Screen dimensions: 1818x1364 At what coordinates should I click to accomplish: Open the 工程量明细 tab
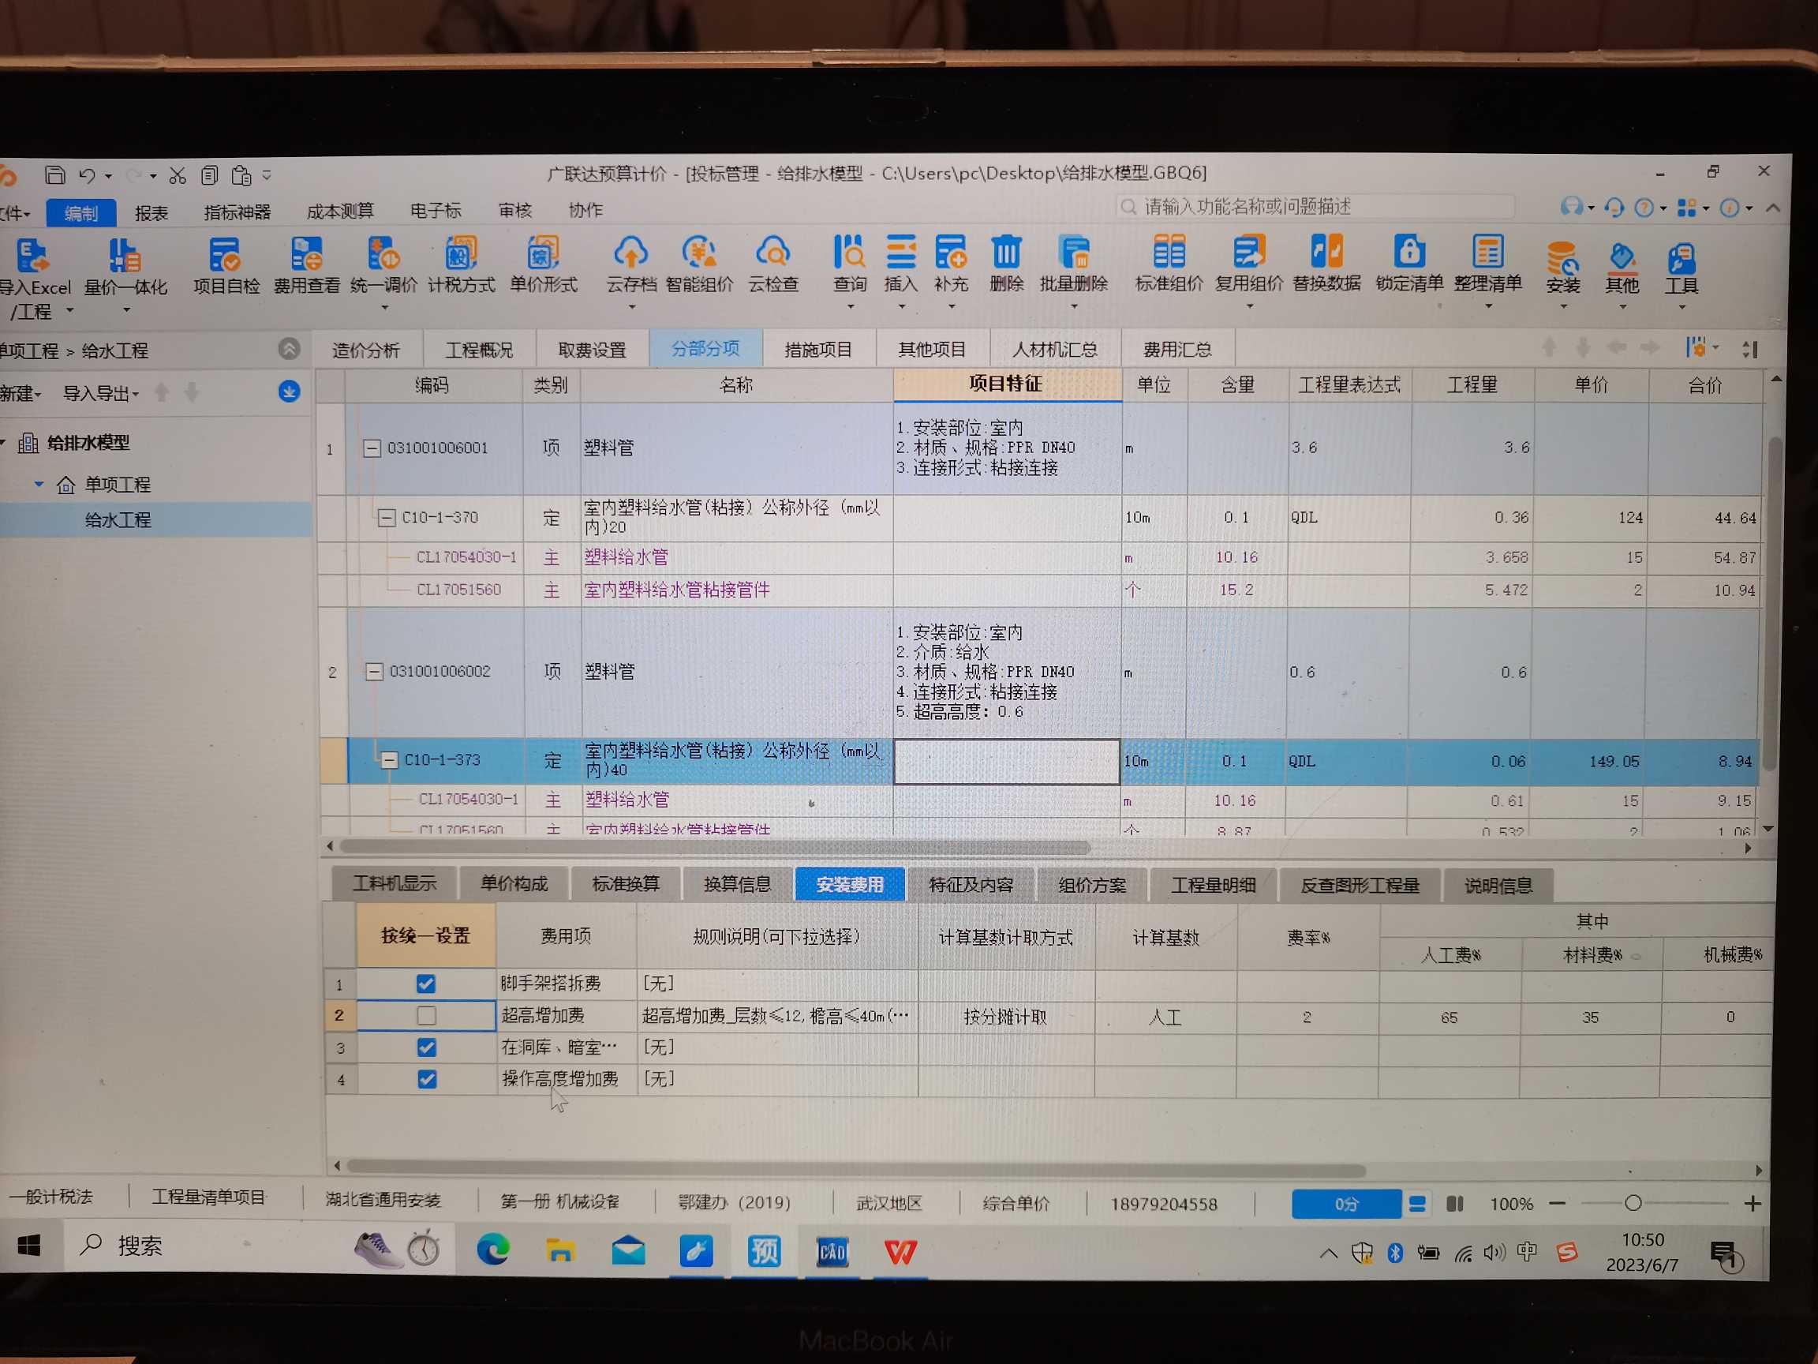coord(1213,886)
